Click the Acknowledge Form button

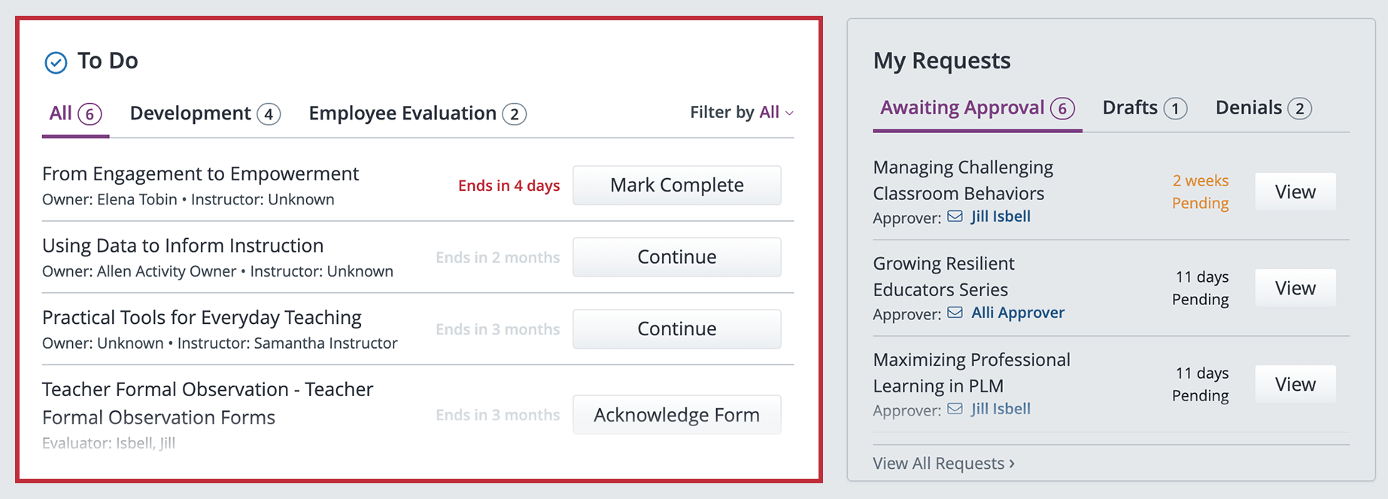tap(676, 415)
